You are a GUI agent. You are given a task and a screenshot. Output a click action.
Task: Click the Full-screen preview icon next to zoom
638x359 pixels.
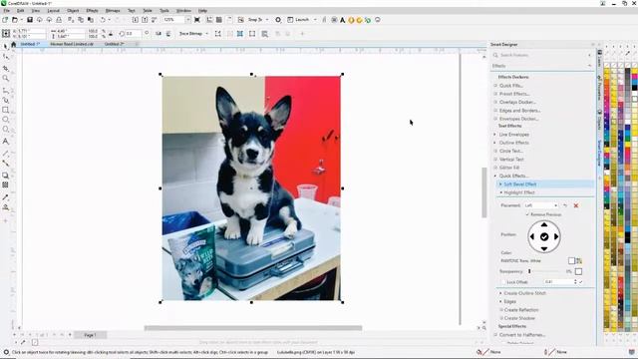coord(197,20)
